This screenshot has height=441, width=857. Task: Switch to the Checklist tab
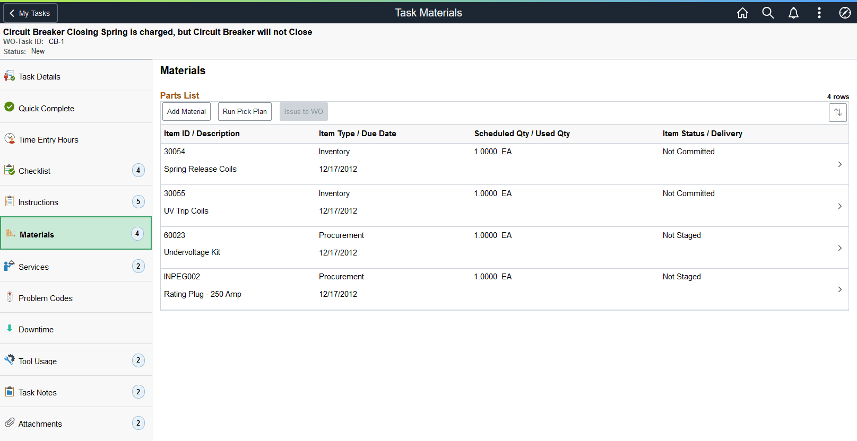(76, 170)
